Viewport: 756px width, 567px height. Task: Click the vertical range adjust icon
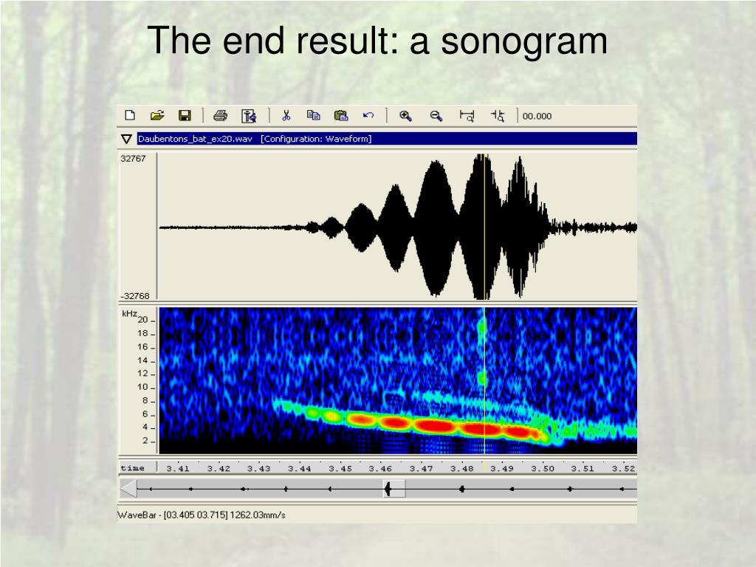(x=498, y=116)
